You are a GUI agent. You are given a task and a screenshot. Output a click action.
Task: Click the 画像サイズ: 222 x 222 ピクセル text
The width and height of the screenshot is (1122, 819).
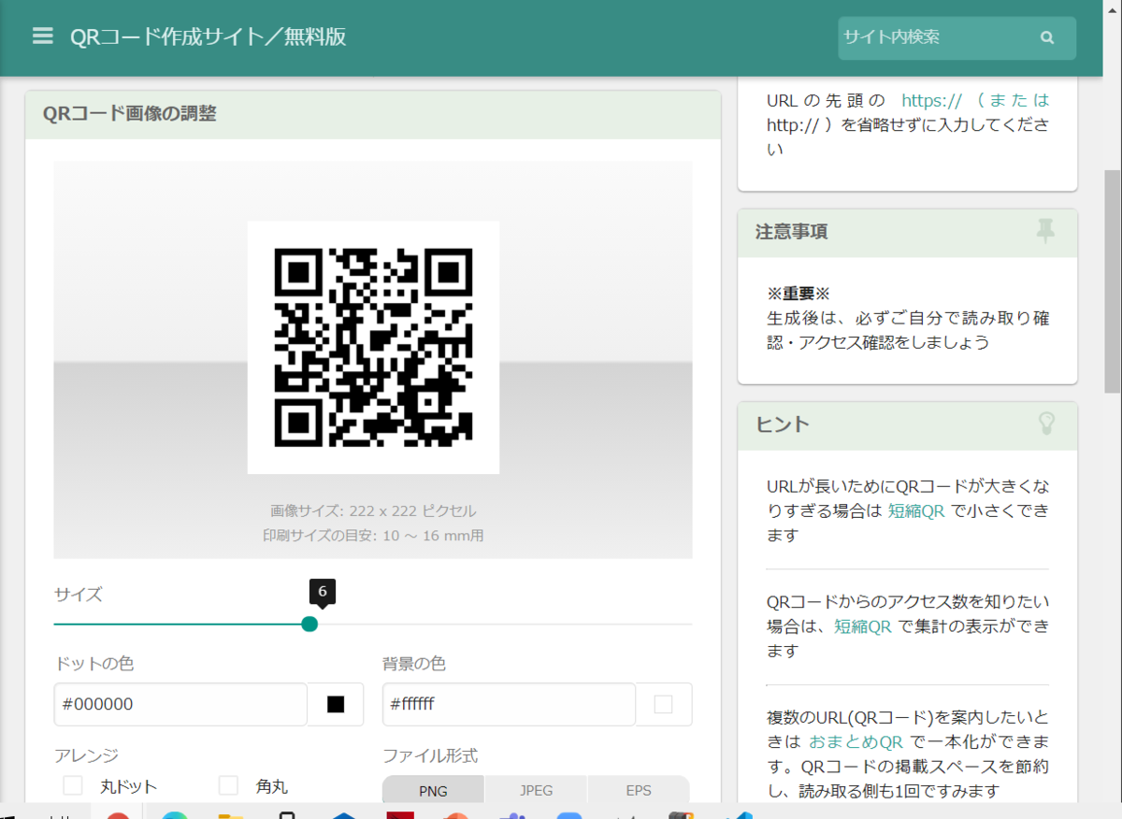(373, 510)
